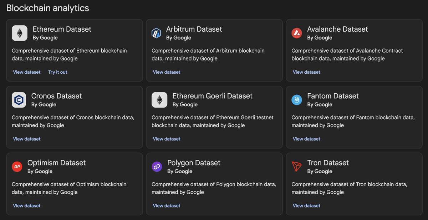Viewport: 428px width, 220px height.
Task: Open View dataset for Ethereum Goerli Dataset
Action: pos(167,139)
